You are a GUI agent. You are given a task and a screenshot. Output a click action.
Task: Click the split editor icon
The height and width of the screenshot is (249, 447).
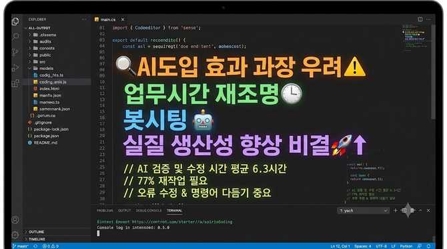pos(420,19)
